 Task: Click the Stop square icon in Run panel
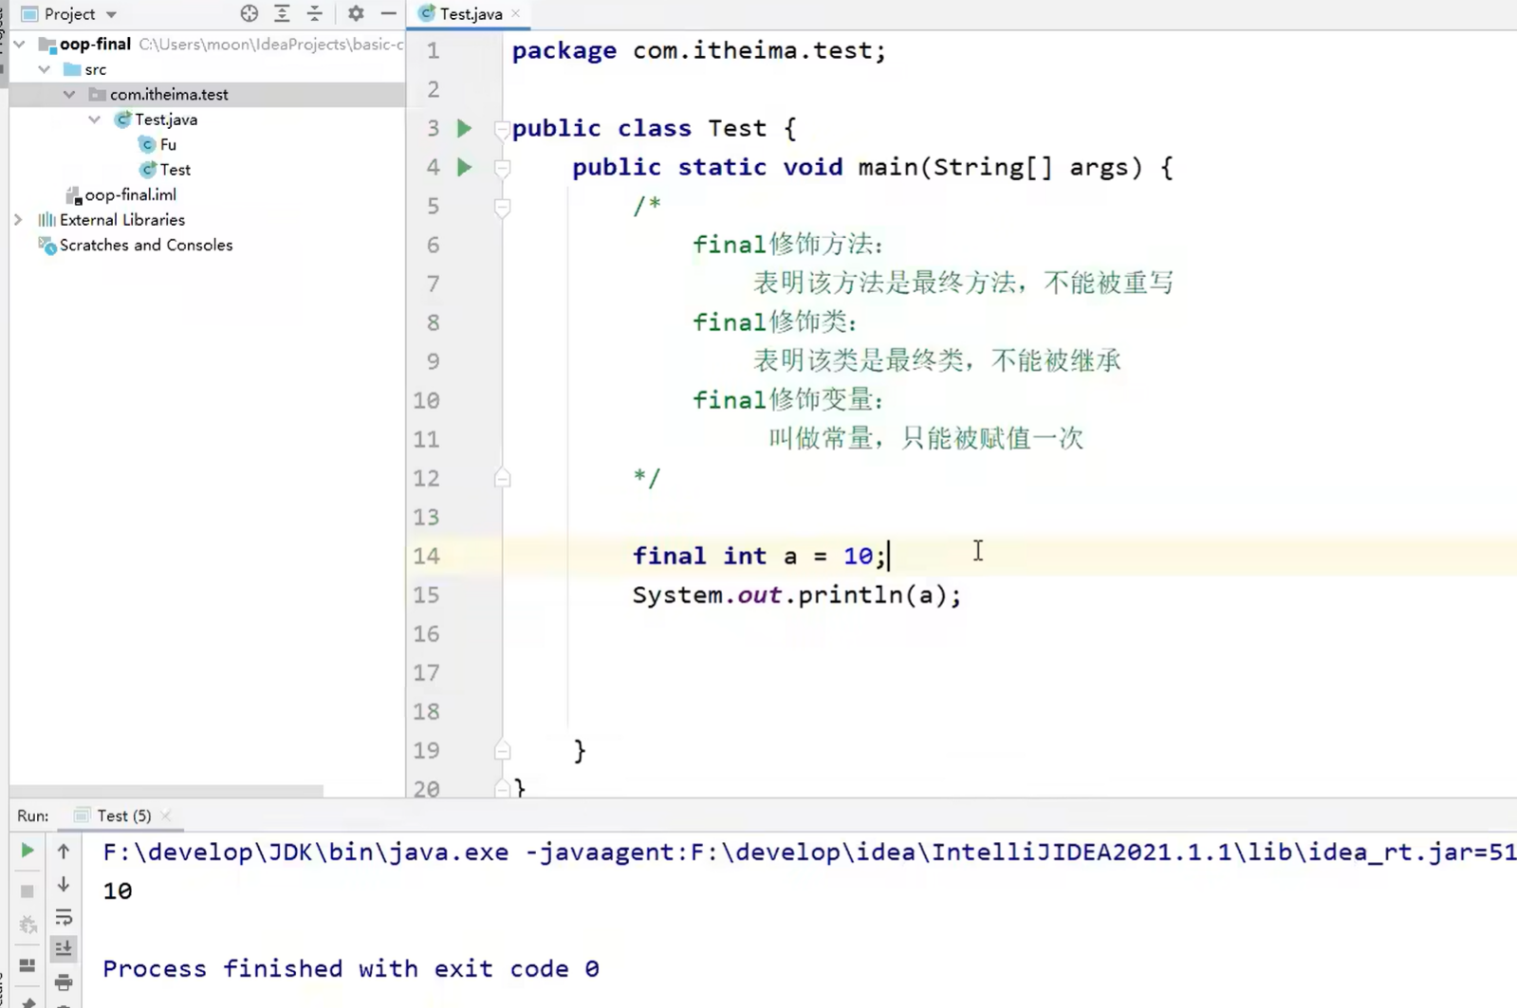click(x=28, y=890)
